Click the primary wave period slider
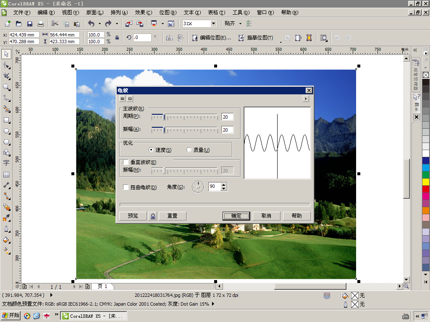The height and width of the screenshot is (322, 430). pos(185,117)
